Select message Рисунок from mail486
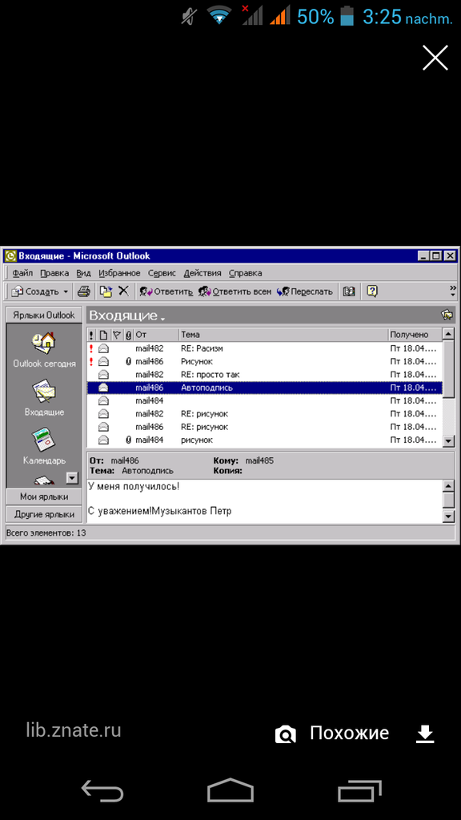The height and width of the screenshot is (820, 461). pos(264,361)
